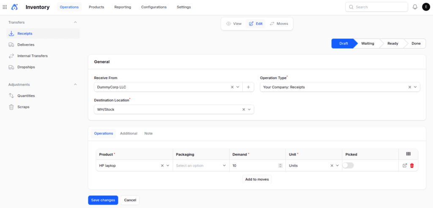Open the Configurations menu

(x=154, y=7)
